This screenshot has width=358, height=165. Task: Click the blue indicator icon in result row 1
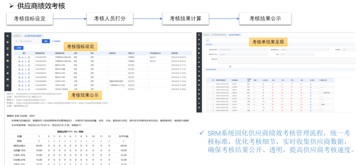click(311, 84)
